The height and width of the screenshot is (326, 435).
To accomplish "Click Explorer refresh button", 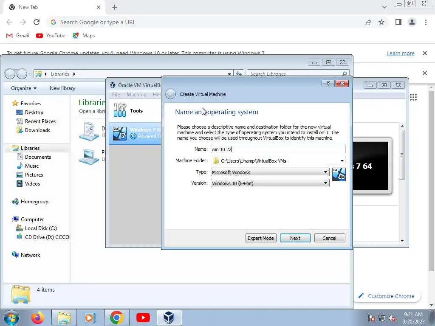I will (239, 74).
